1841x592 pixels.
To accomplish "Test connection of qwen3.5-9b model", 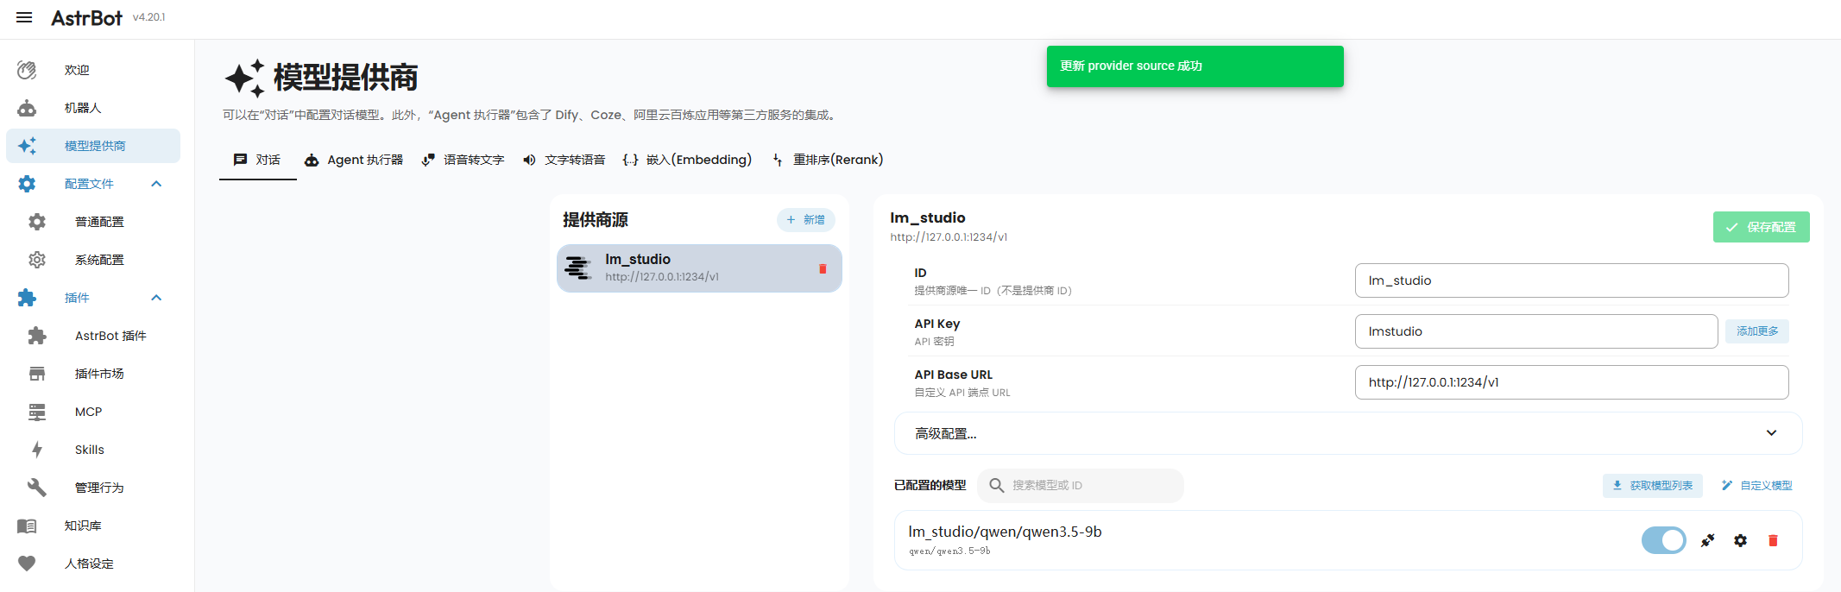I will [x=1707, y=540].
